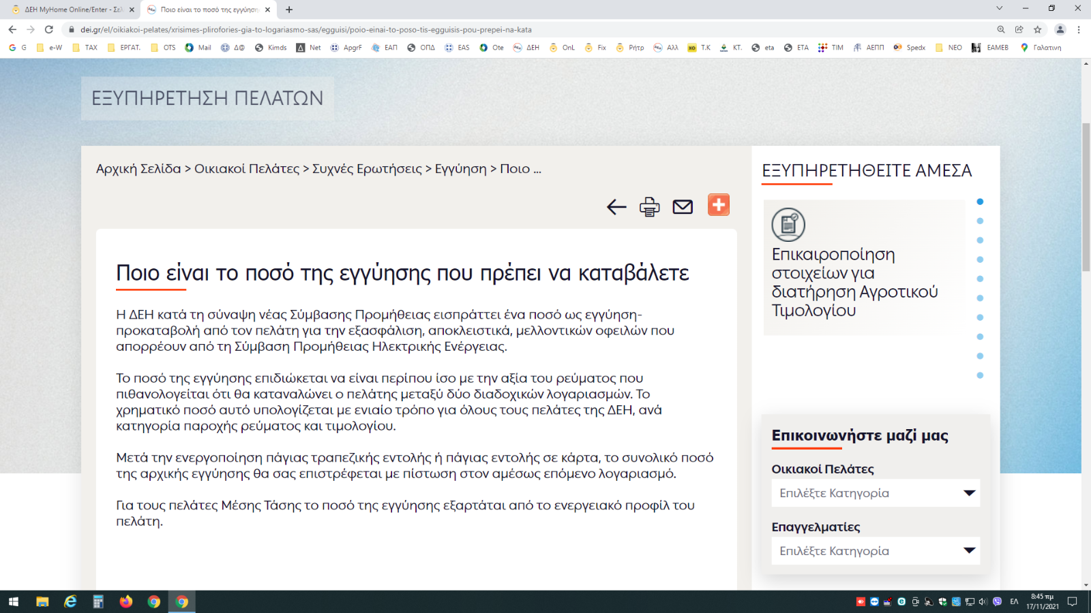Viewport: 1091px width, 613px height.
Task: Expand Επαγγελματίες category dropdown
Action: point(876,551)
